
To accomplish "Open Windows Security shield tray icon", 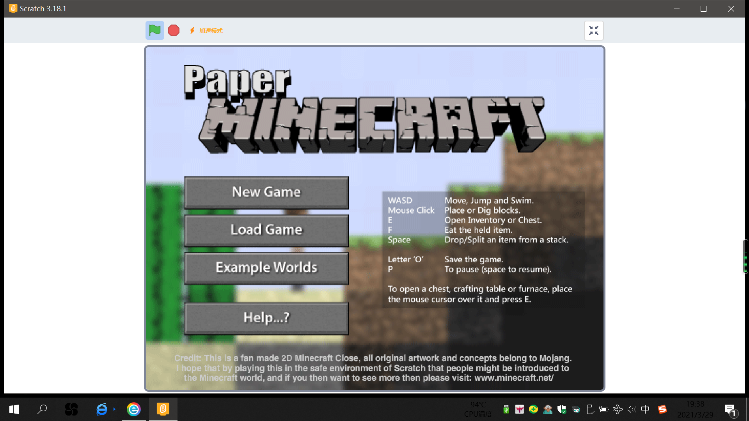I will pyautogui.click(x=562, y=409).
